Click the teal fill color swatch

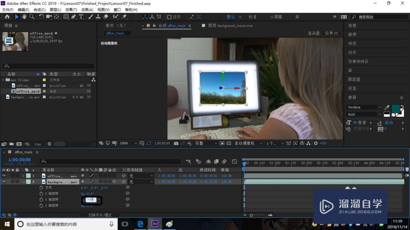[x=396, y=108]
